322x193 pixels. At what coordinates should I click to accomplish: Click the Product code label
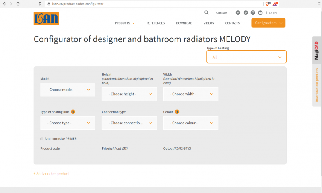[x=50, y=148]
